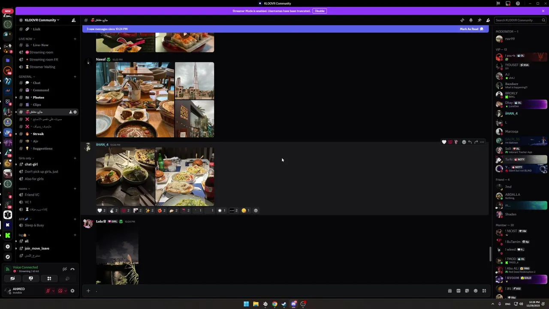Click Mark As Read button
The width and height of the screenshot is (549, 309).
tap(471, 29)
